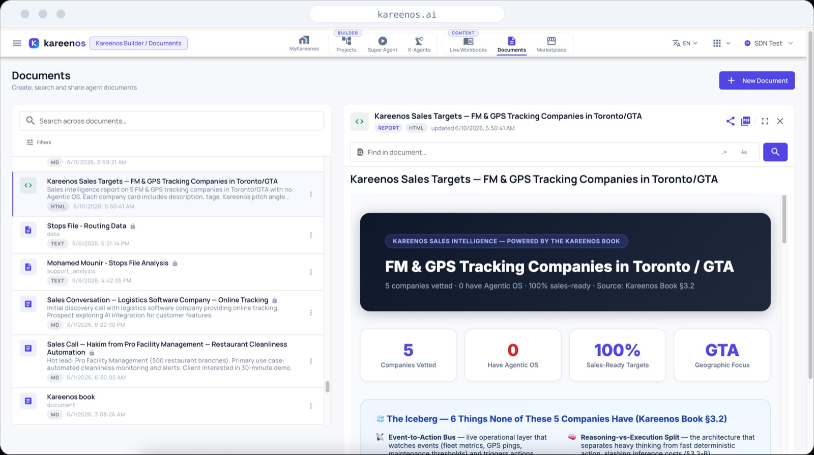Expand document viewer to fullscreen
Image resolution: width=814 pixels, height=455 pixels.
pyautogui.click(x=765, y=121)
